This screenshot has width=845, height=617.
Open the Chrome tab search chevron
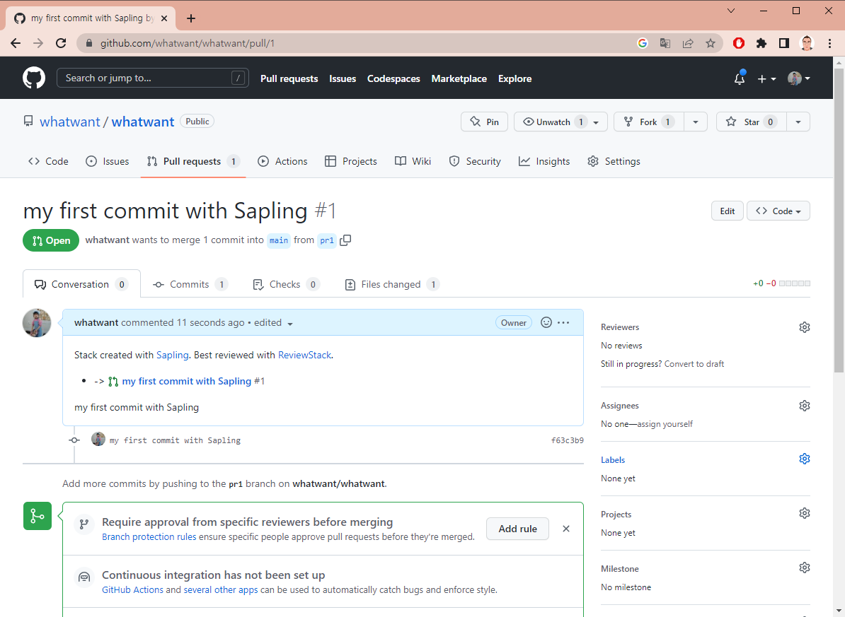point(731,11)
